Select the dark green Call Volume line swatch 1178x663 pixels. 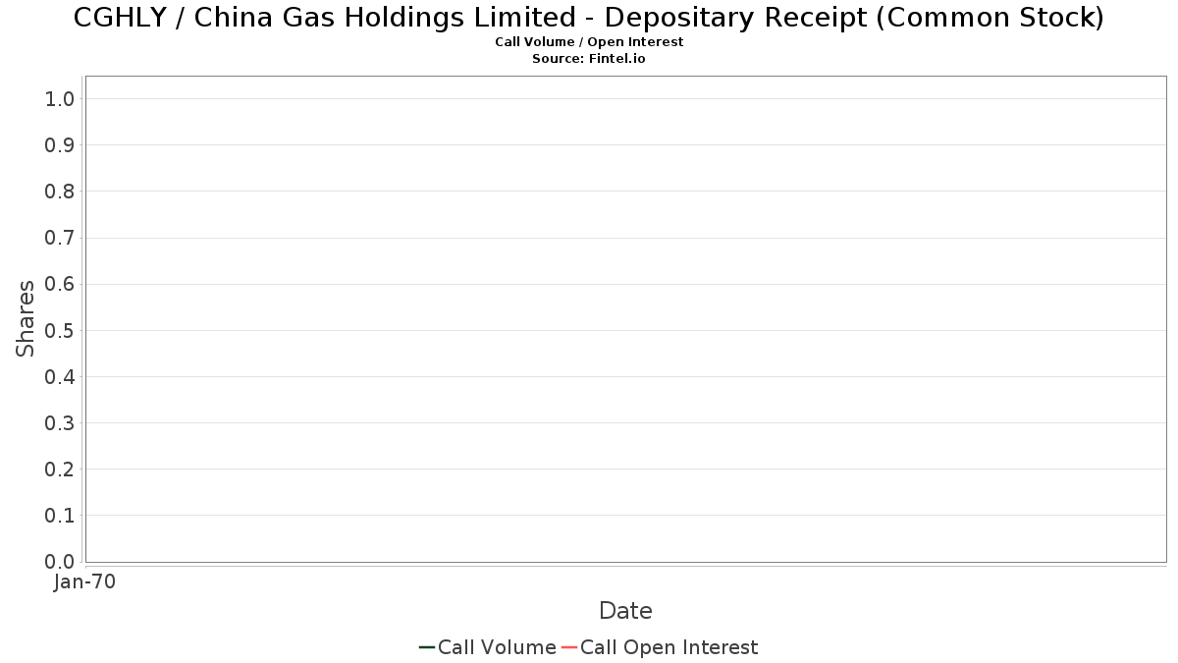point(427,647)
